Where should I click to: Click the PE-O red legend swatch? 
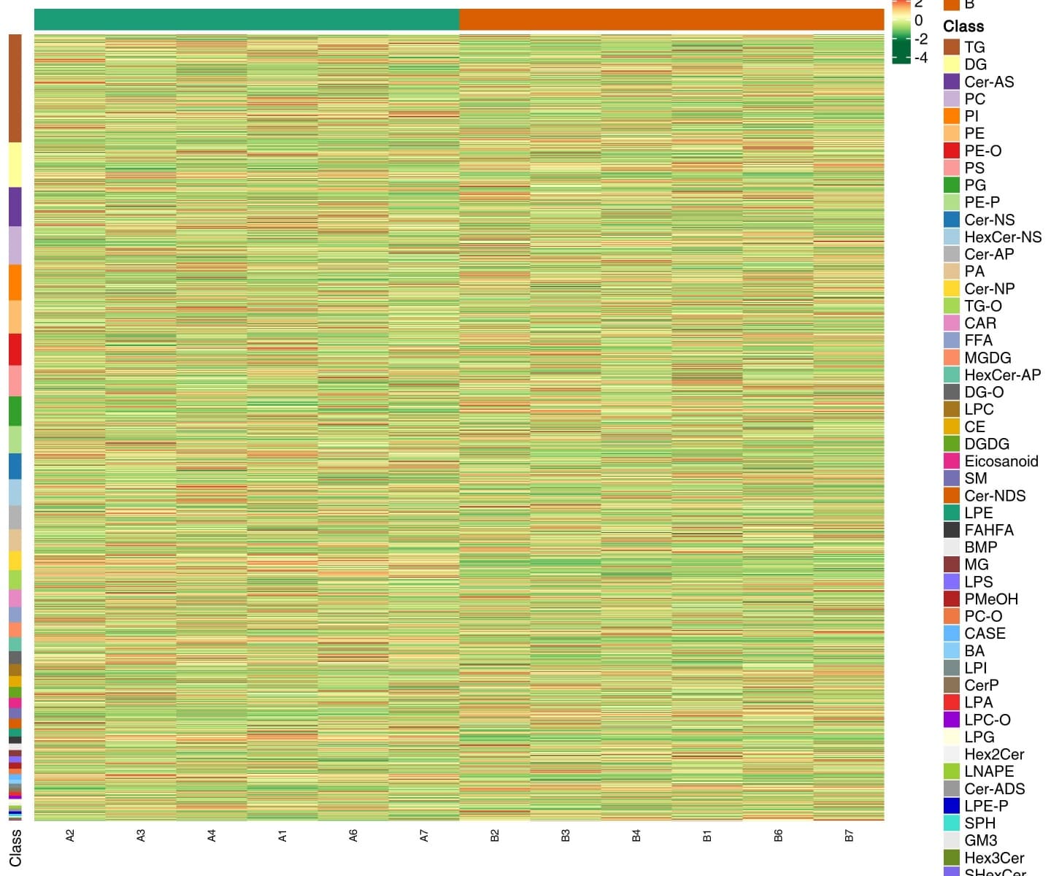[951, 151]
